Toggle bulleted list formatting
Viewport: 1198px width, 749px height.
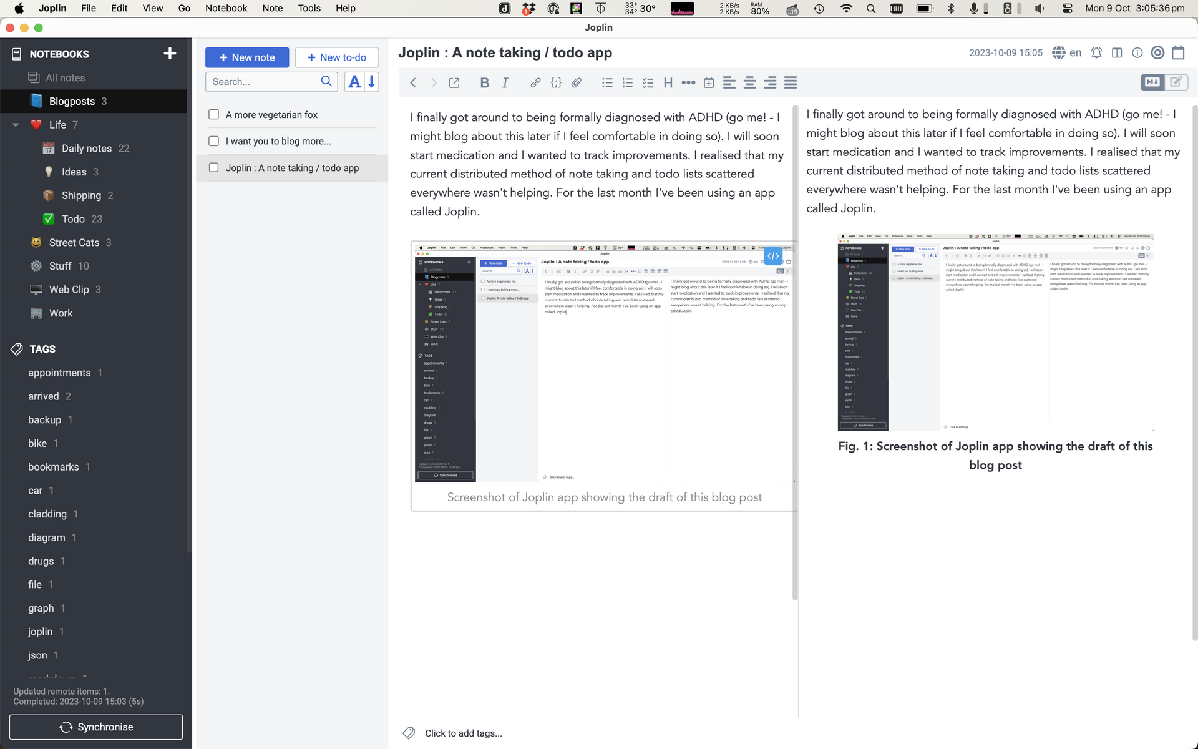point(606,83)
